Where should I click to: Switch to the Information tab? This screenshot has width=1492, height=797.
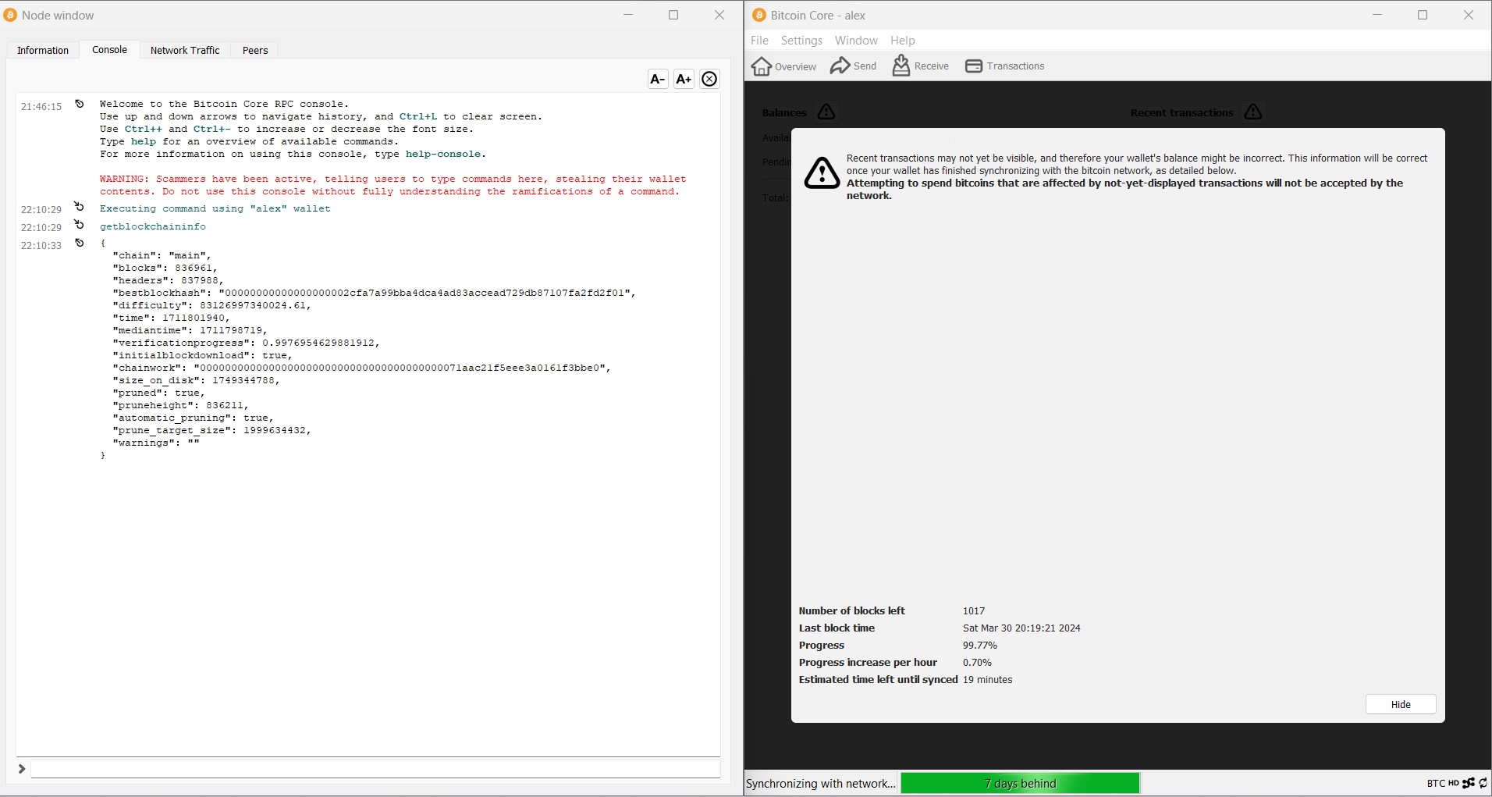[x=43, y=50]
